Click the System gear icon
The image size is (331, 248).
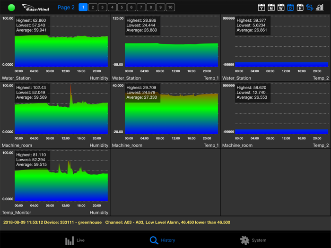click(x=244, y=240)
